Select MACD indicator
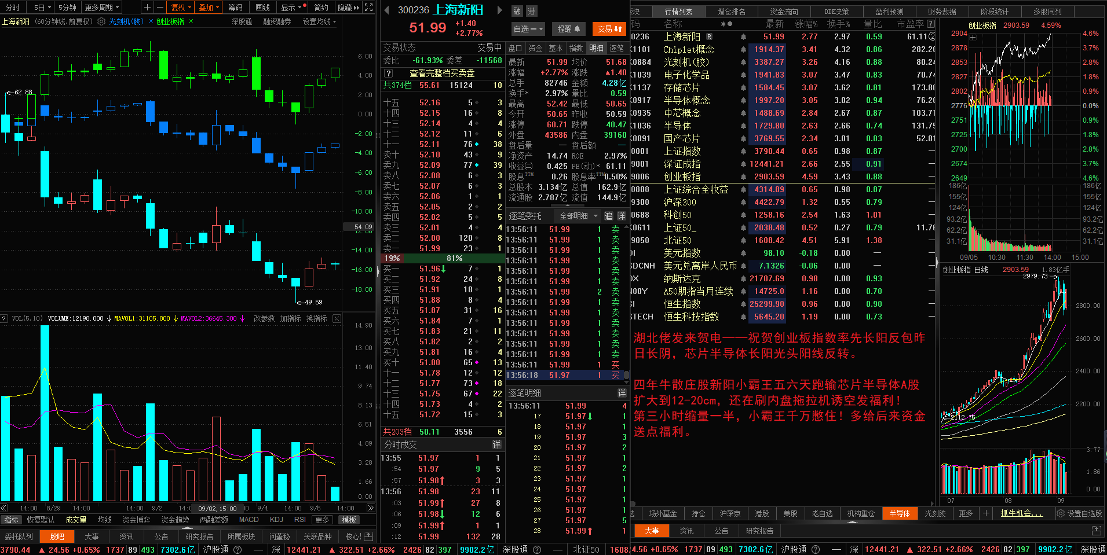 click(249, 520)
